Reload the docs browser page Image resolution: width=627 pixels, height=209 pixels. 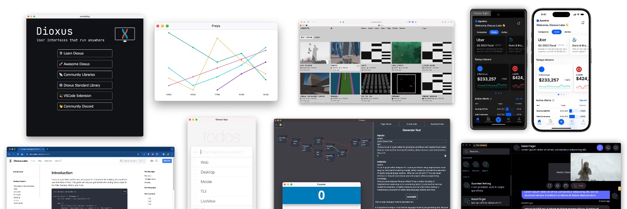tap(18, 154)
